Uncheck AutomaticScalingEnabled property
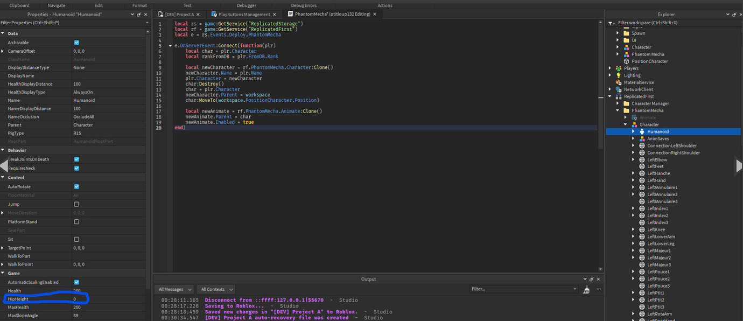 76,282
